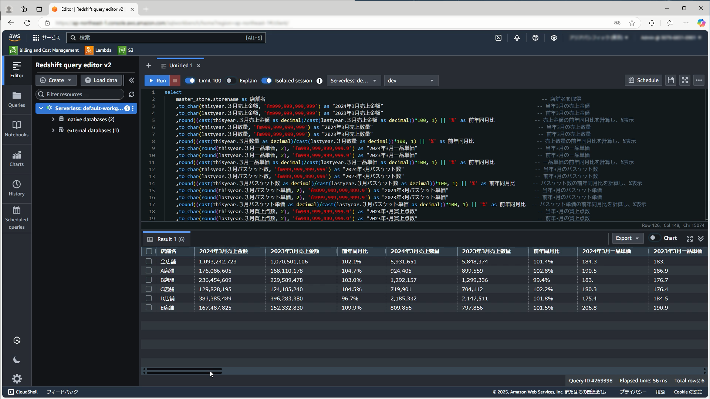Check the A店舗 row checkbox
710x399 pixels.
(x=149, y=270)
